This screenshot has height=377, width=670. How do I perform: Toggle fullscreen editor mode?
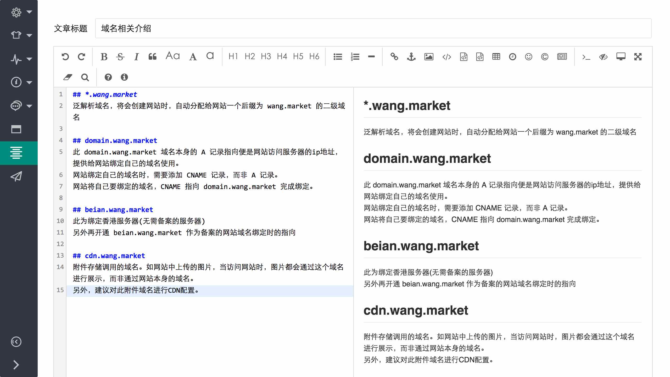(x=638, y=57)
